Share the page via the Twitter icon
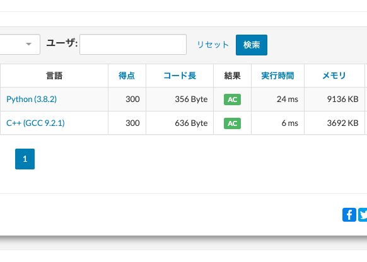The width and height of the screenshot is (367, 262). 363,215
